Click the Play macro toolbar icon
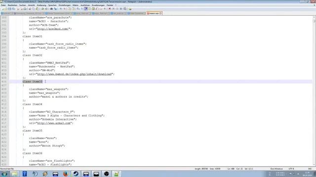The width and height of the screenshot is (316, 177). click(118, 9)
